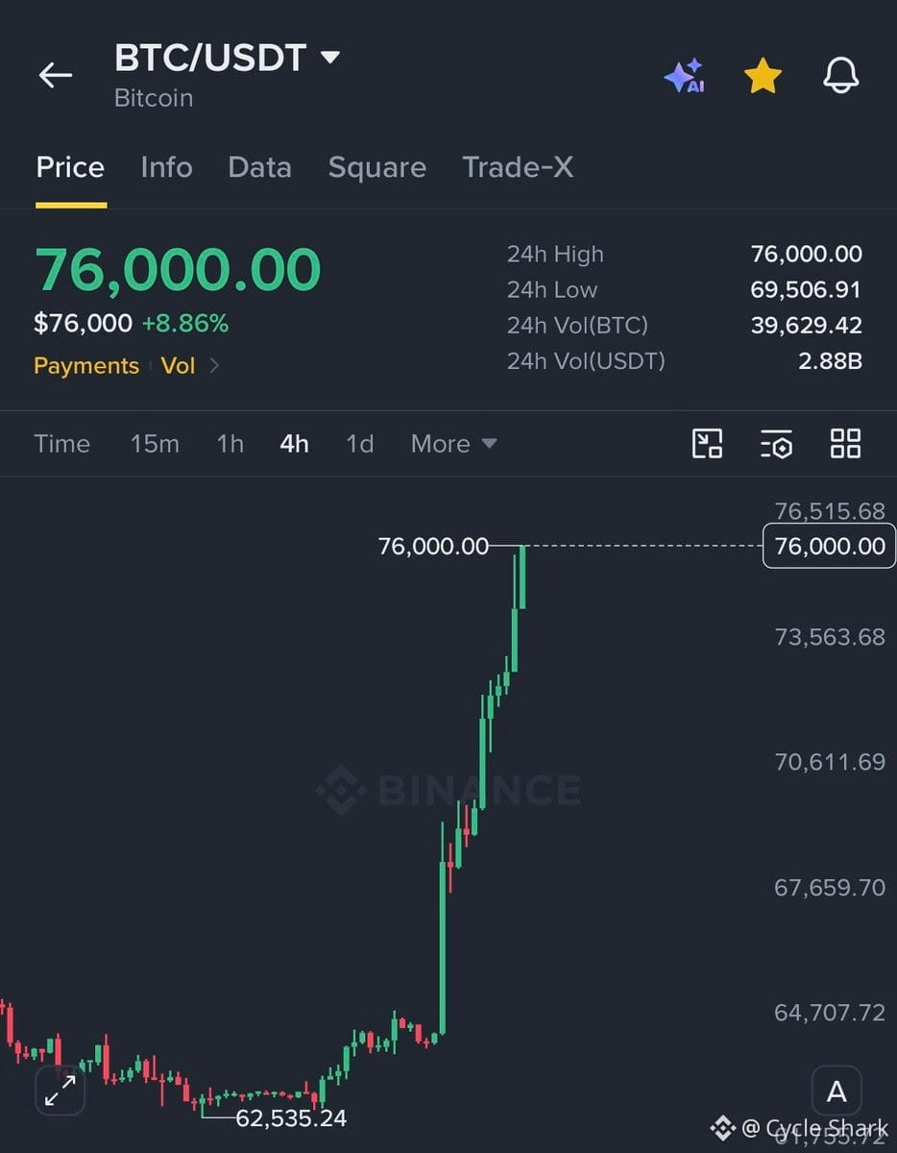The image size is (897, 1153).
Task: Open the AI sparkle assistant icon
Action: [685, 76]
